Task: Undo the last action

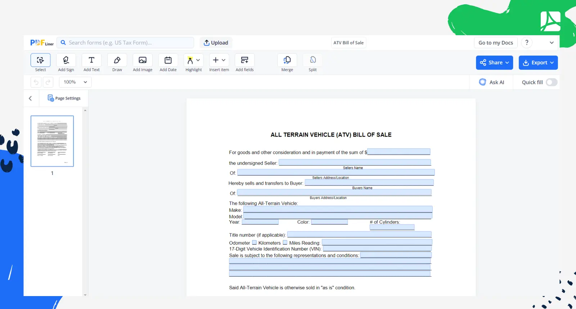Action: [x=36, y=82]
